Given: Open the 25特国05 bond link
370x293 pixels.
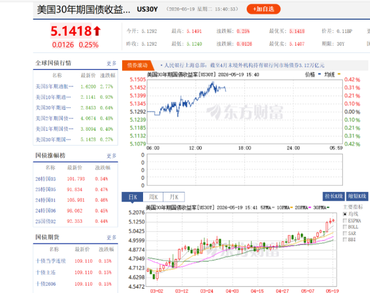Looking at the screenshot, I should click(x=46, y=189).
